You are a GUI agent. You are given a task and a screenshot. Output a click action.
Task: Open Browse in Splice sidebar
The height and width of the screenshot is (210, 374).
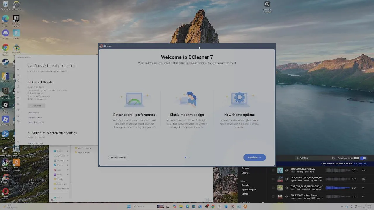[x=245, y=168]
